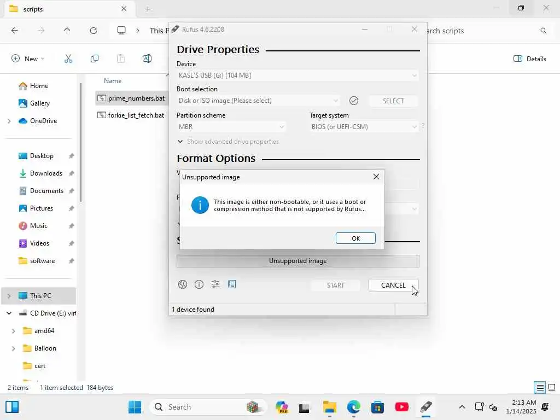560x420 pixels.
Task: Close the Unsupported image dialog with X
Action: 376,177
